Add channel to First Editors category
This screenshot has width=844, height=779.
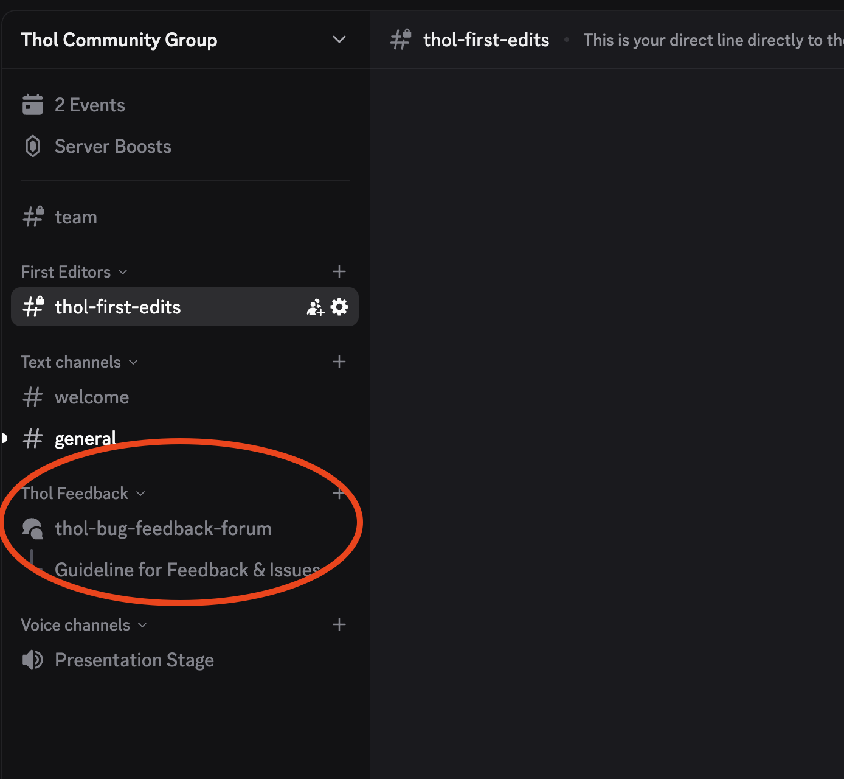click(339, 271)
